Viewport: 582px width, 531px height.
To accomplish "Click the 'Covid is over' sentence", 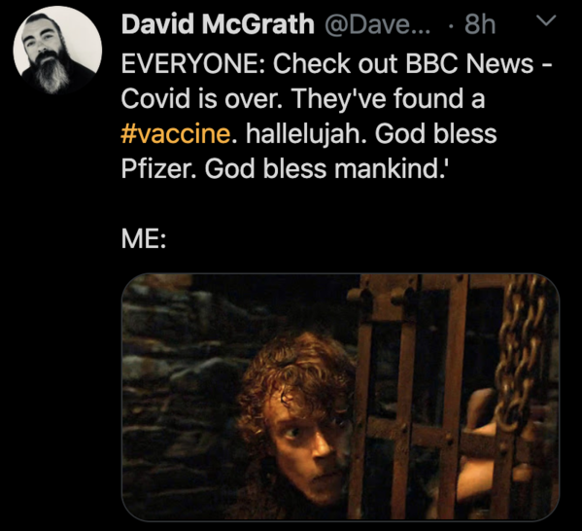I will click(201, 99).
